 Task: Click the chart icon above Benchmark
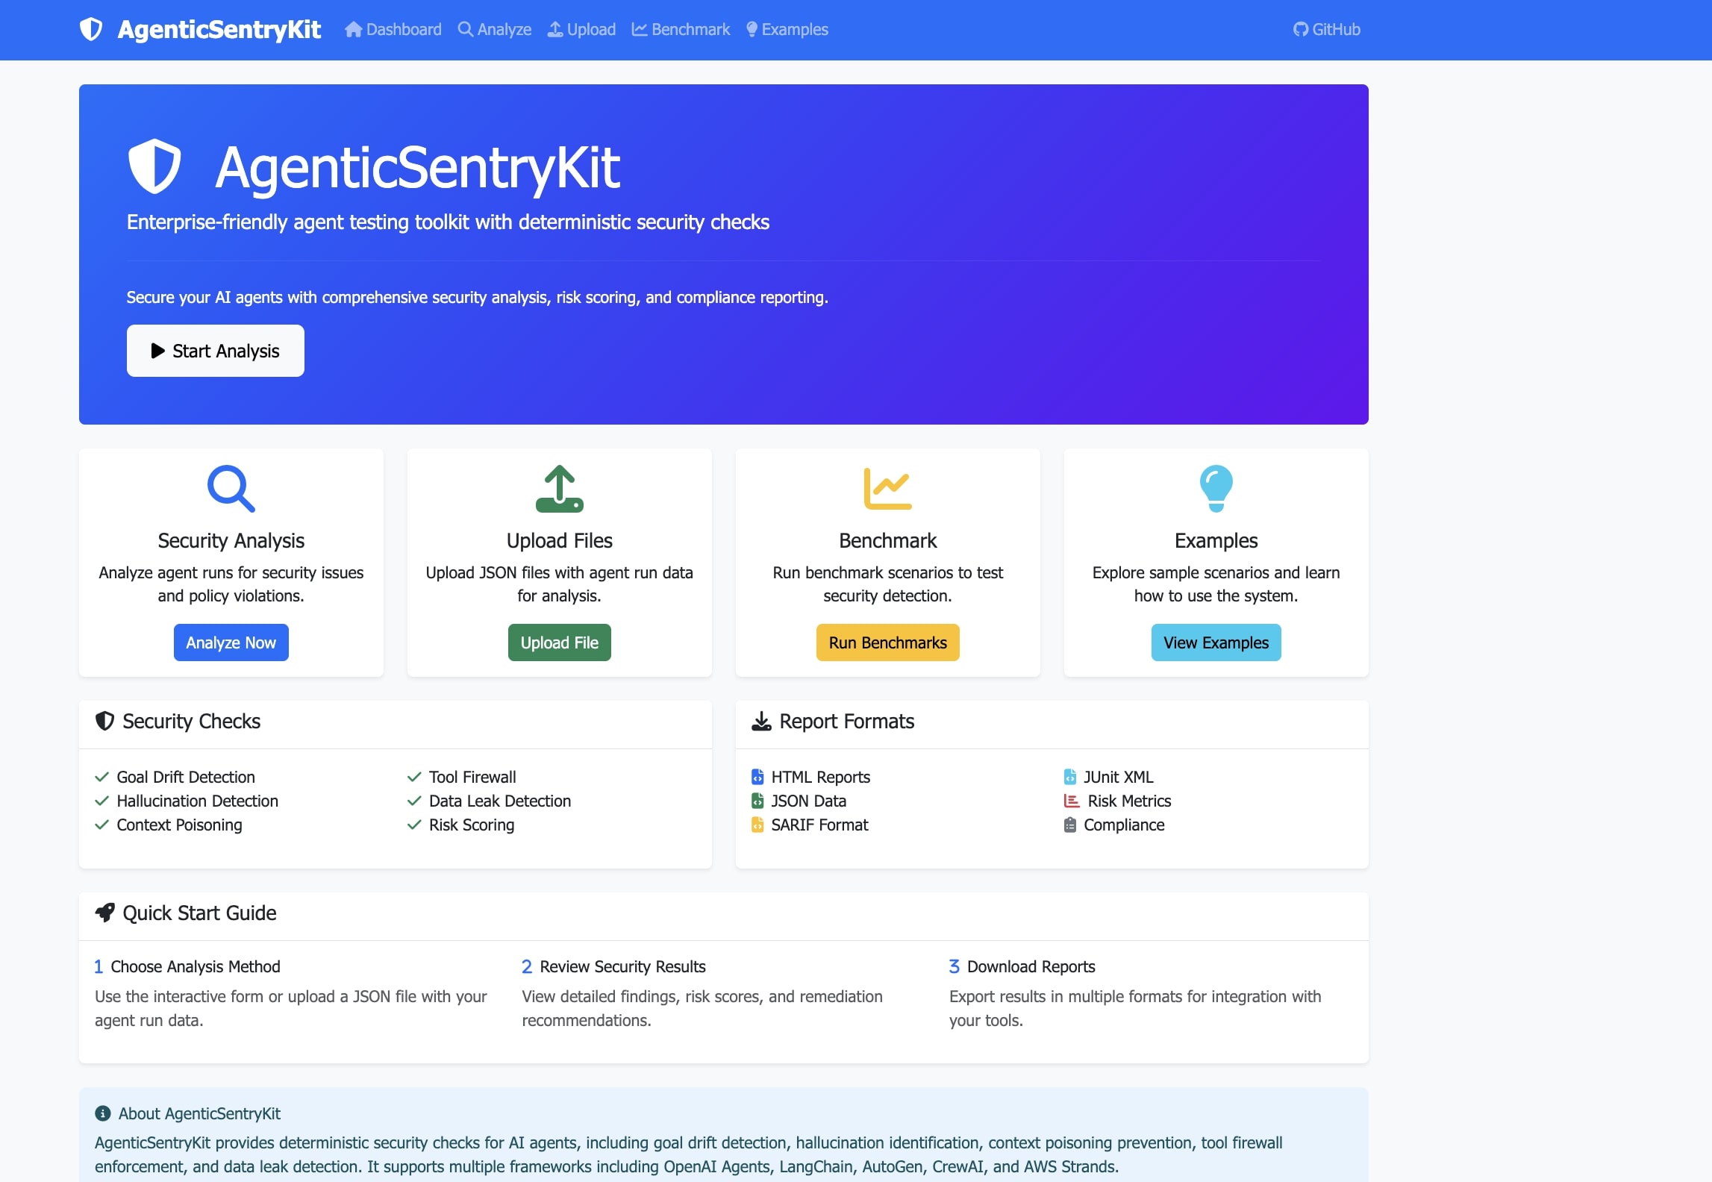coord(887,489)
